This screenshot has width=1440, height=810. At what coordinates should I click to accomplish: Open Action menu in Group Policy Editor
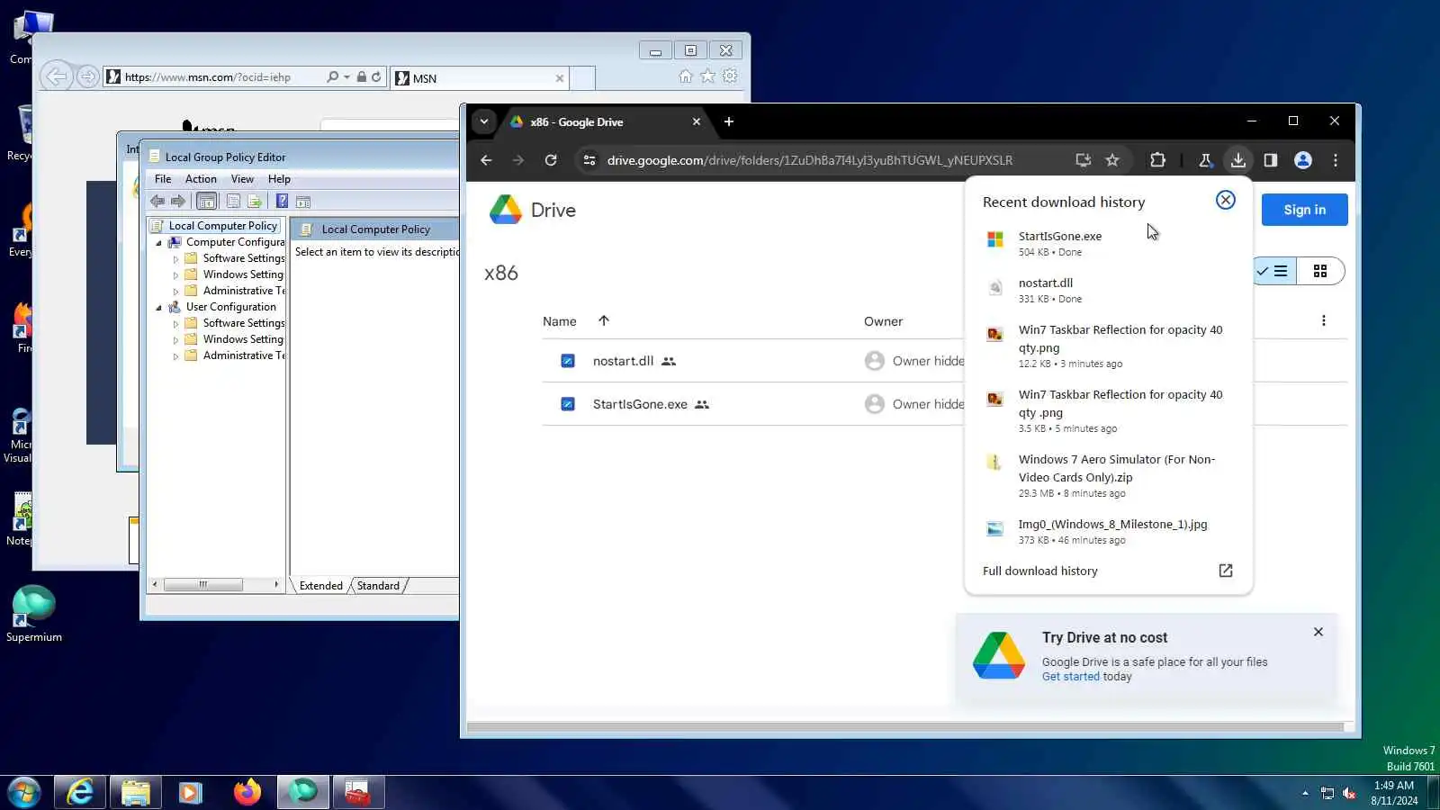point(201,179)
